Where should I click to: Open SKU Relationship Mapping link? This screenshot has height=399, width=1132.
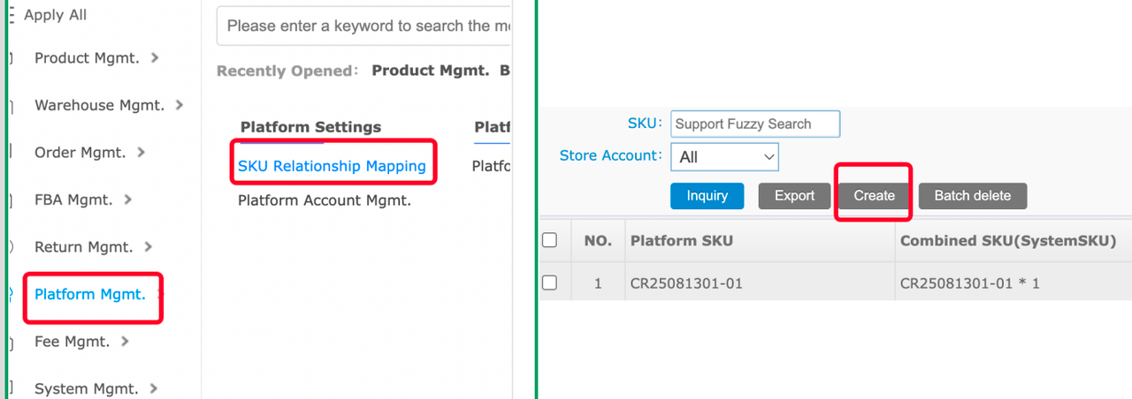point(332,166)
